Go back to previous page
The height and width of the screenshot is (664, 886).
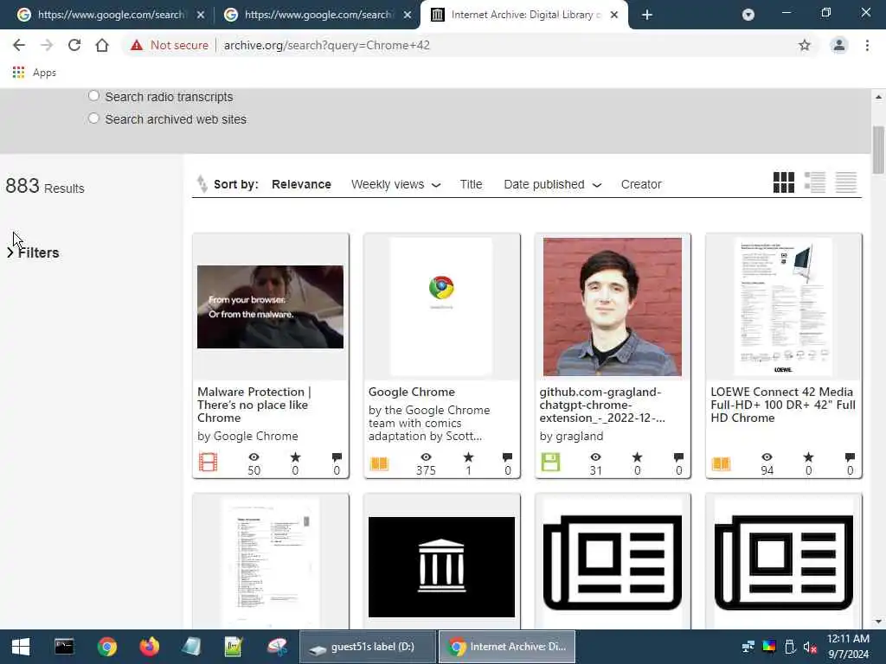click(x=19, y=45)
